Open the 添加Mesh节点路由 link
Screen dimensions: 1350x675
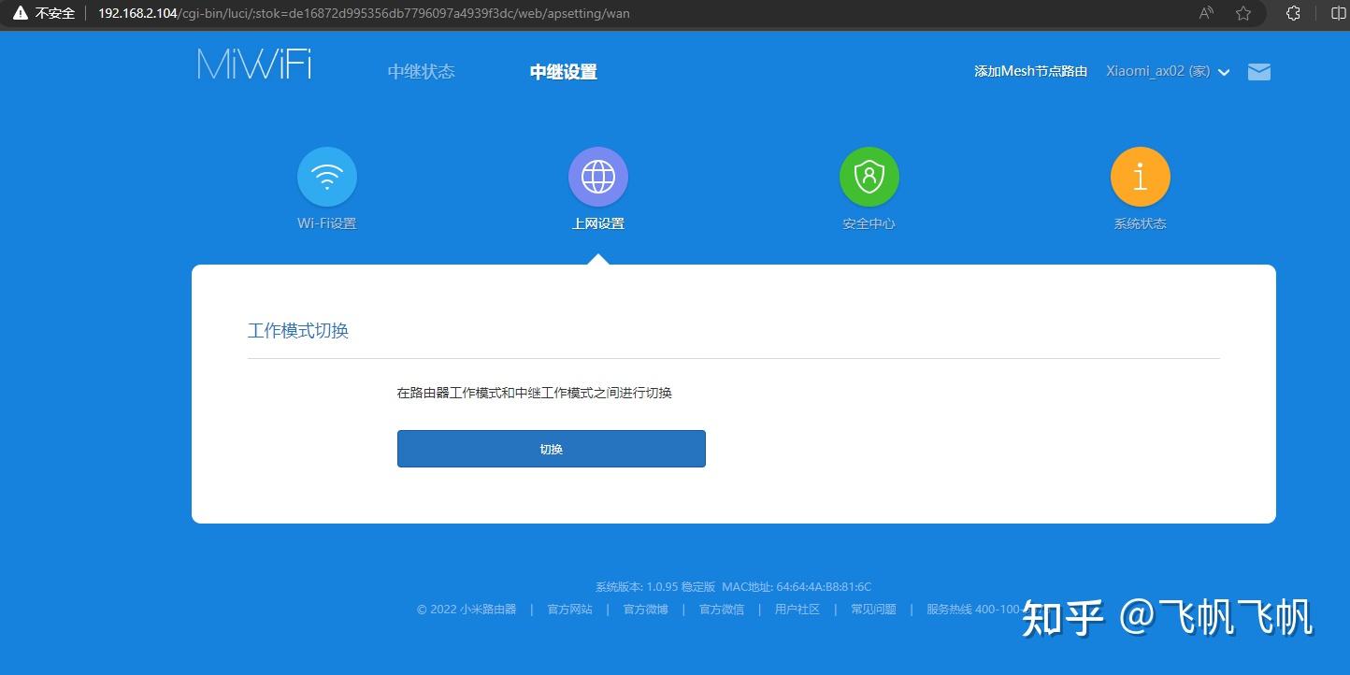coord(1030,70)
